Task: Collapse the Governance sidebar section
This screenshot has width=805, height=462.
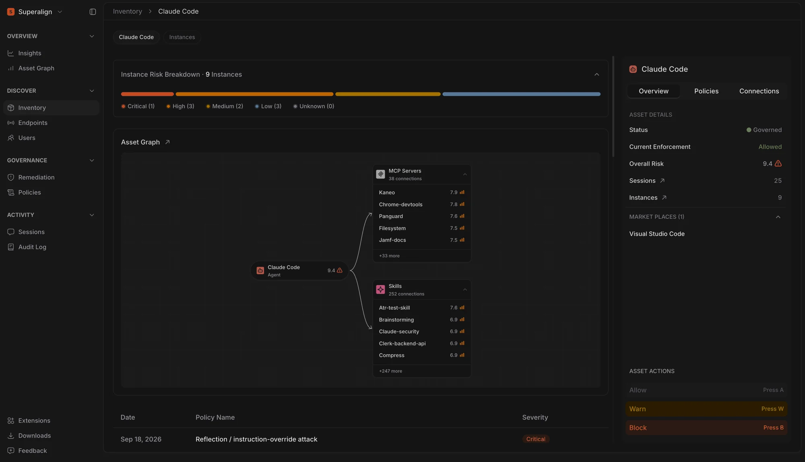Action: [x=92, y=160]
